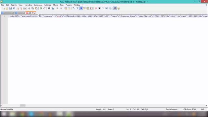Click the Replace toolbar icon
208x117 pixels.
[53, 8]
